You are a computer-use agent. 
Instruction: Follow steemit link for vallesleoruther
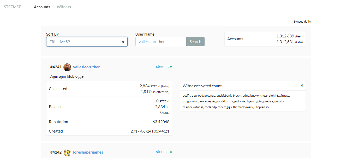pos(162,67)
